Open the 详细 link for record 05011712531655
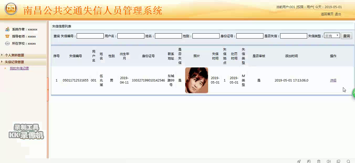355x163 pixels. 333,80
